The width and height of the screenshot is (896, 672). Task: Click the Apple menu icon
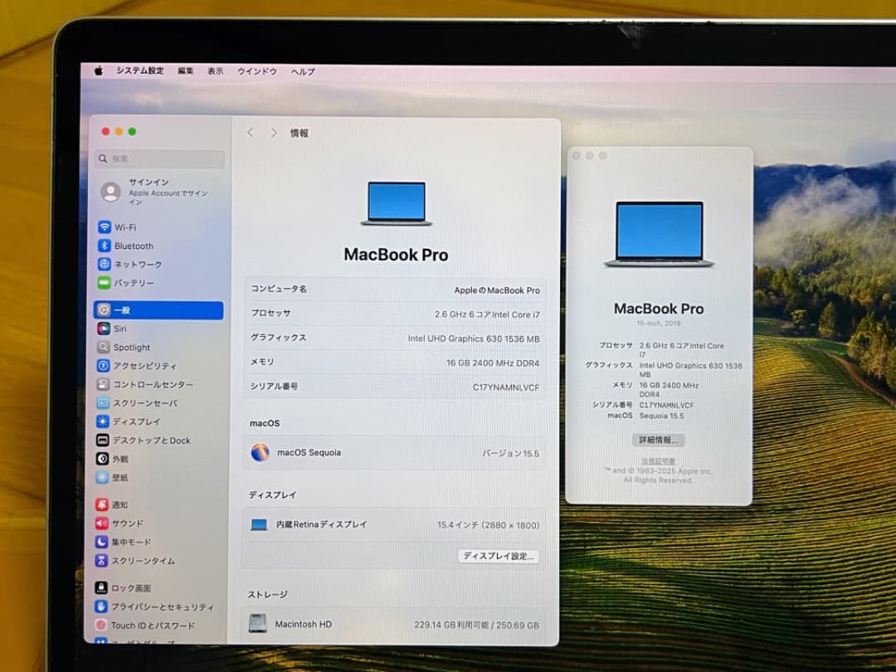point(98,71)
